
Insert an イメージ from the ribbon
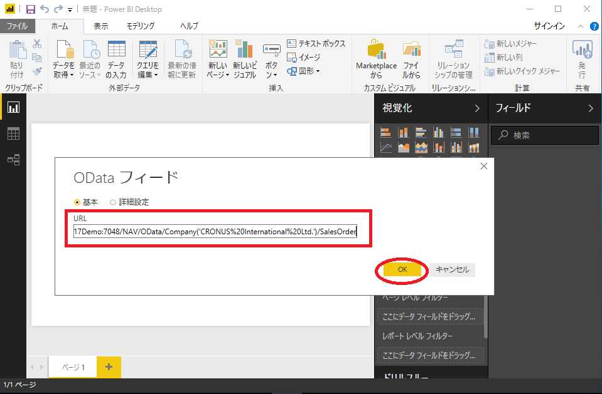[304, 58]
